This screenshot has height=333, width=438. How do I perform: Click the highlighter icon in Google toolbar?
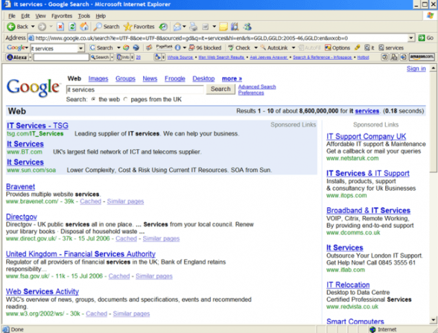pos(358,47)
